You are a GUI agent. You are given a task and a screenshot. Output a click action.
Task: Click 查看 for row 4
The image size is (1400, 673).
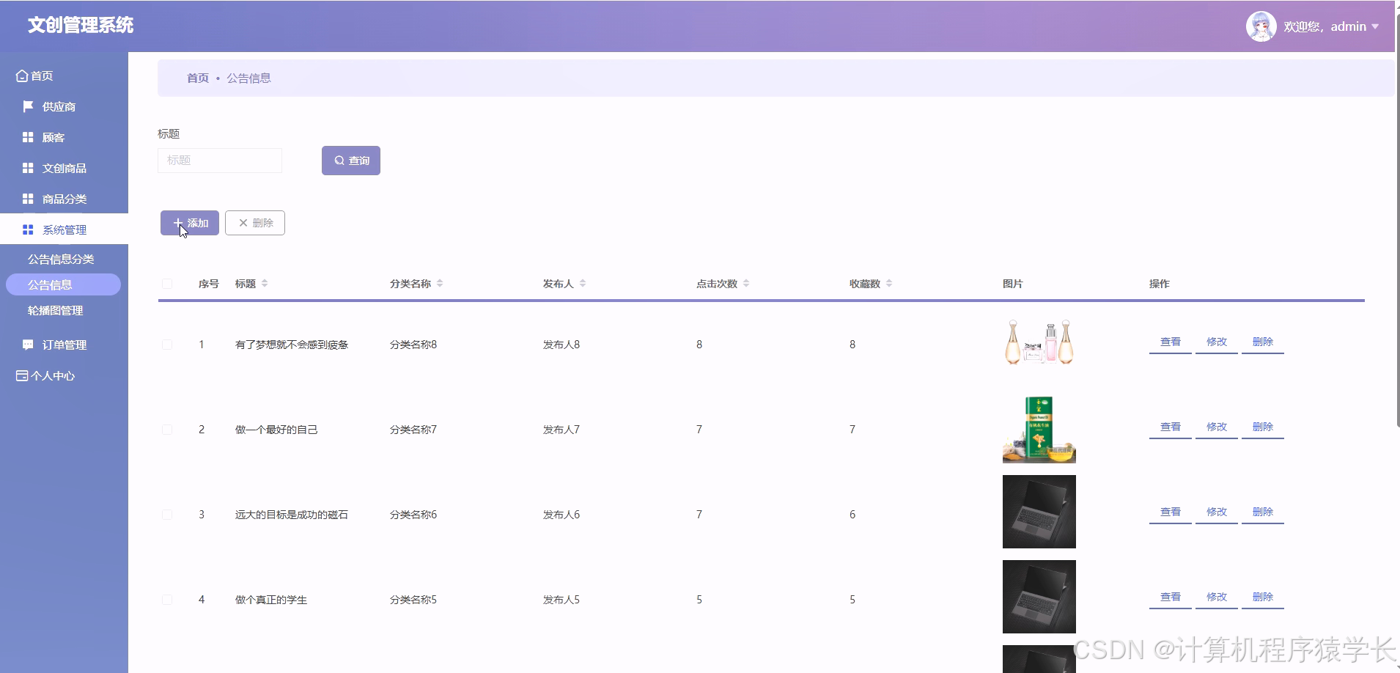tap(1171, 597)
